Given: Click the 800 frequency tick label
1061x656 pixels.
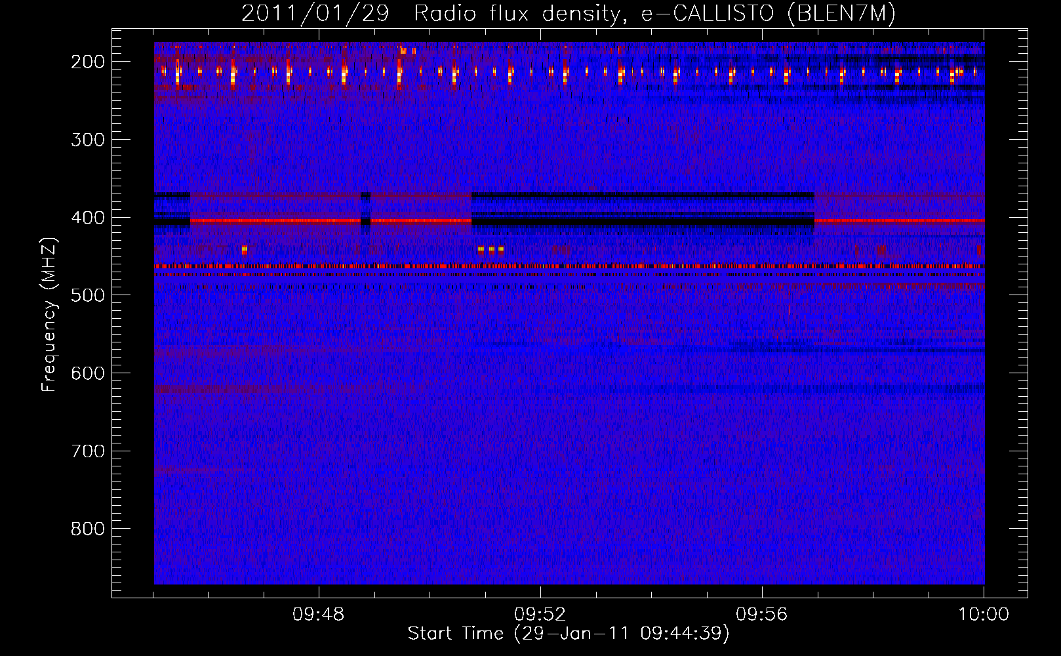Looking at the screenshot, I should coord(88,529).
